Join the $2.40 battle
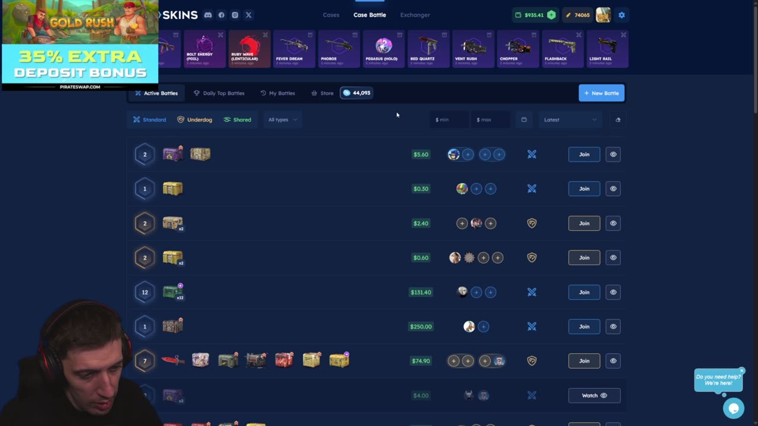Image resolution: width=758 pixels, height=426 pixels. pos(584,223)
